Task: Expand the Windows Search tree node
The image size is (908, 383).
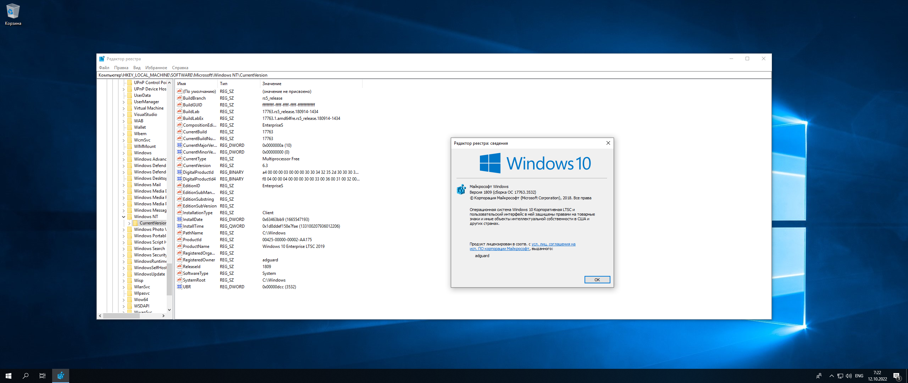Action: click(124, 249)
